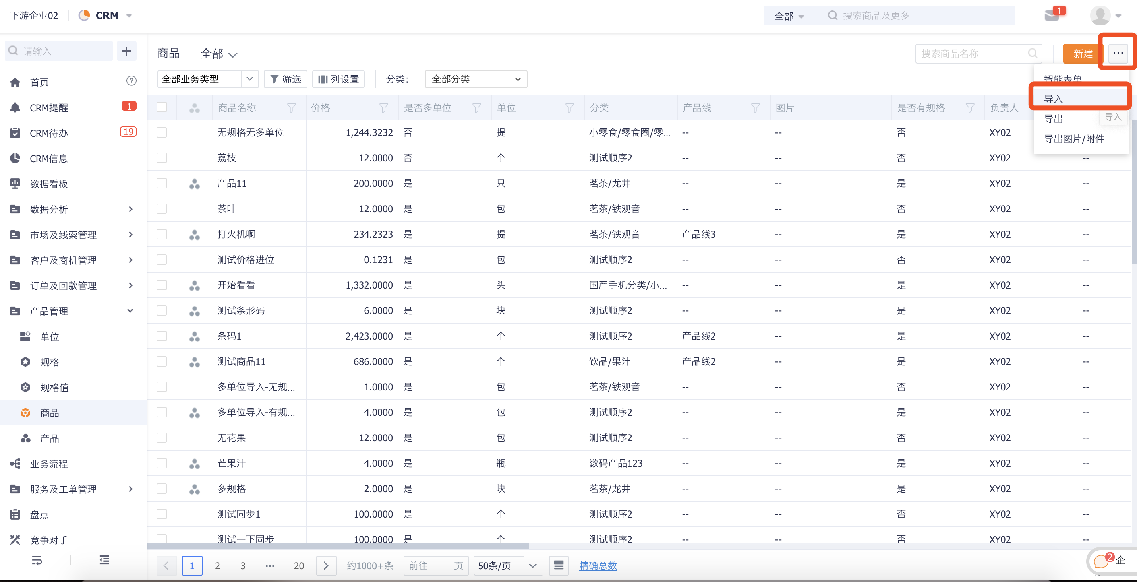Click the 精确总数 link

(x=598, y=565)
